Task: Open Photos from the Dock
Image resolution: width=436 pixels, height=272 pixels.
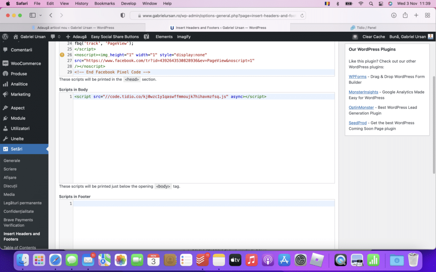Action: [120, 260]
